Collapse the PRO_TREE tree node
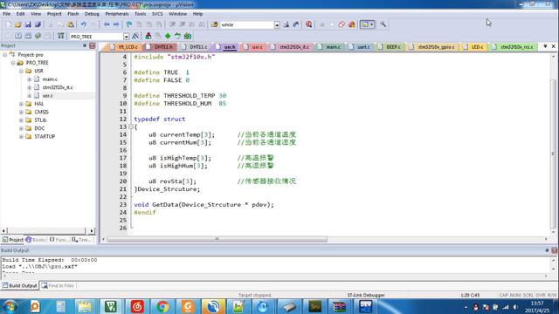Viewport: 559px width, 314px height. 13,63
